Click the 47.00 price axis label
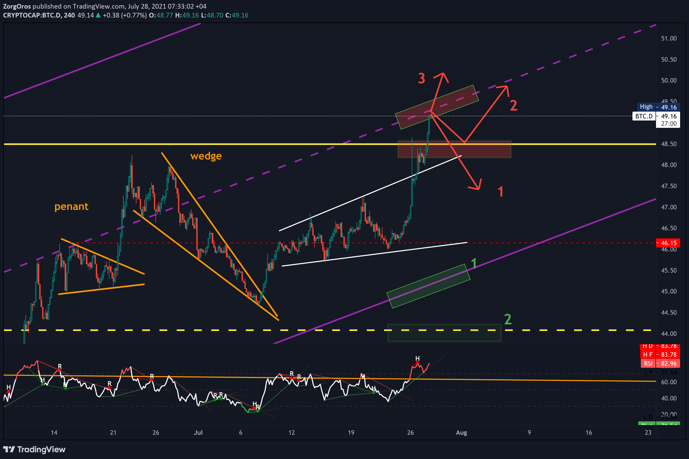 point(669,207)
